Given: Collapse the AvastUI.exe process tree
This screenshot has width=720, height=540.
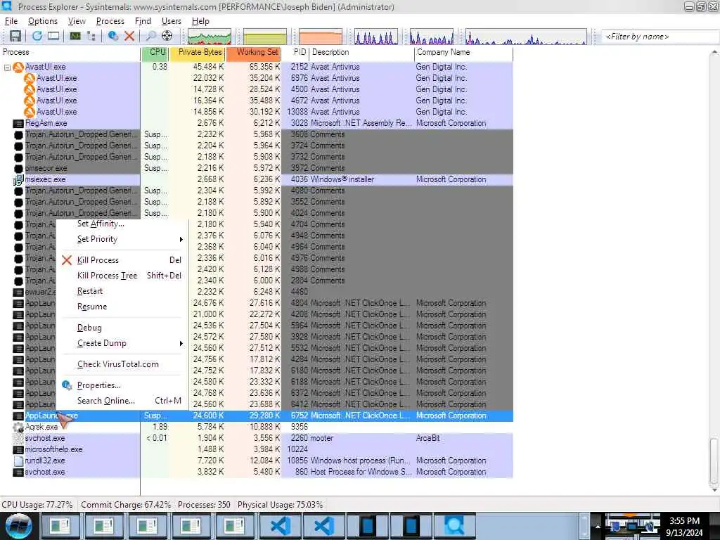Looking at the screenshot, I should (7, 67).
